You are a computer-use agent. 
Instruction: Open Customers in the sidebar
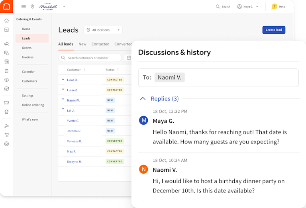tap(29, 81)
